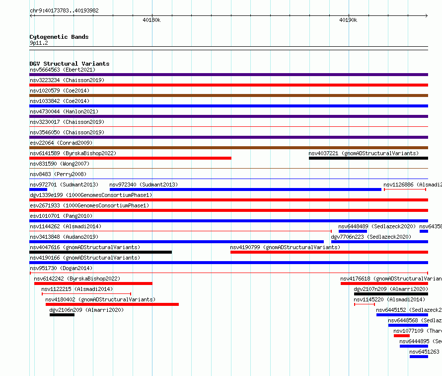Click the nsv1126886 variant label
This screenshot has height=376, width=442.
click(x=413, y=185)
